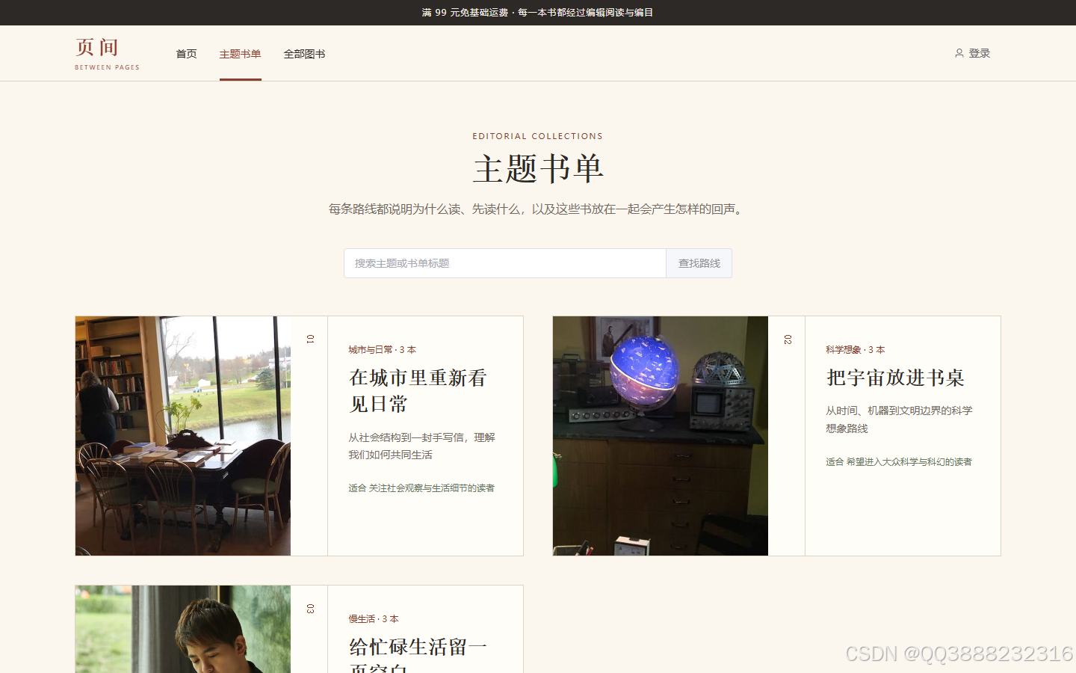
Task: Click 从时间、机器到文明边界 description text
Action: pos(899,419)
